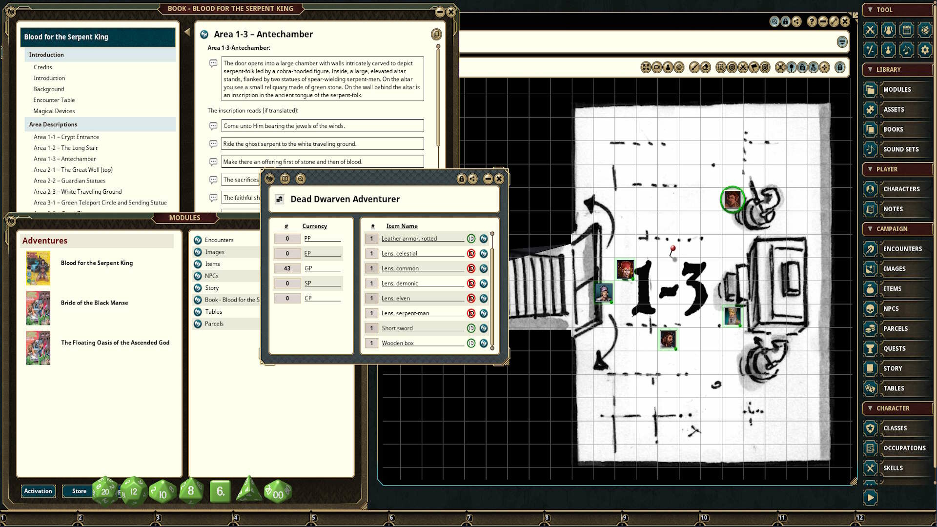The height and width of the screenshot is (527, 937).
Task: Toggle the ID state of the Short sword
Action: 471,328
